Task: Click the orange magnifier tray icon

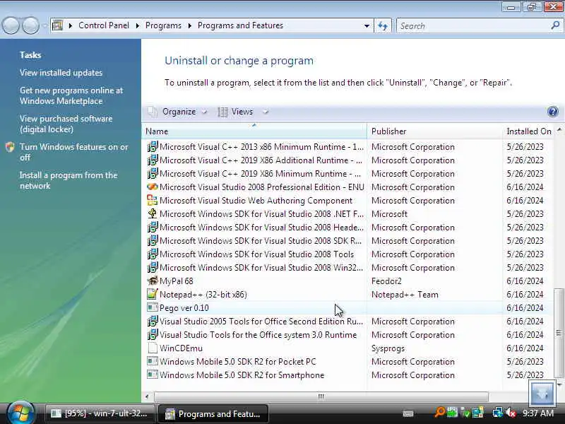Action: point(439,413)
